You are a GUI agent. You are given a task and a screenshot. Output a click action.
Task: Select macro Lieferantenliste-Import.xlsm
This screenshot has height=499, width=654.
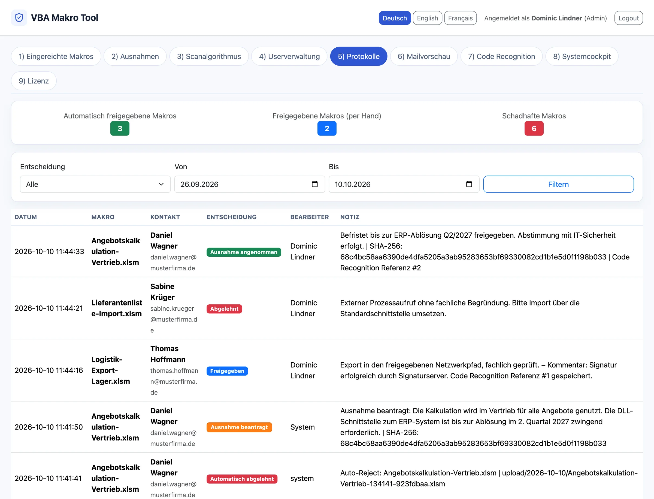click(117, 308)
